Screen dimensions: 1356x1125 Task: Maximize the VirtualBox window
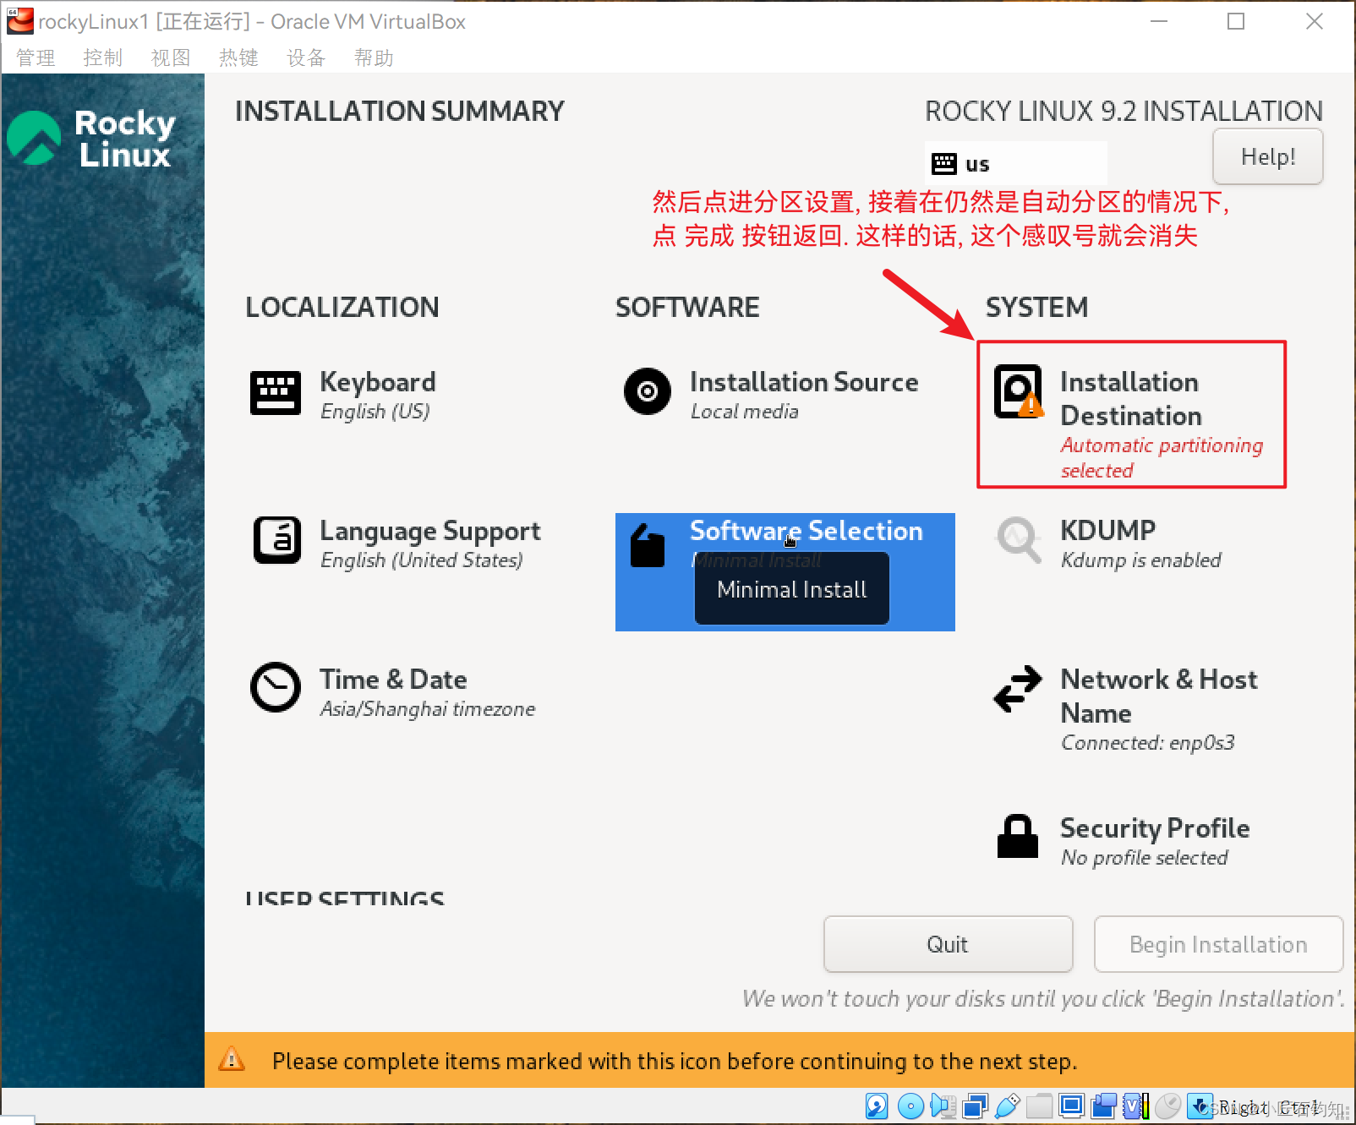1236,21
